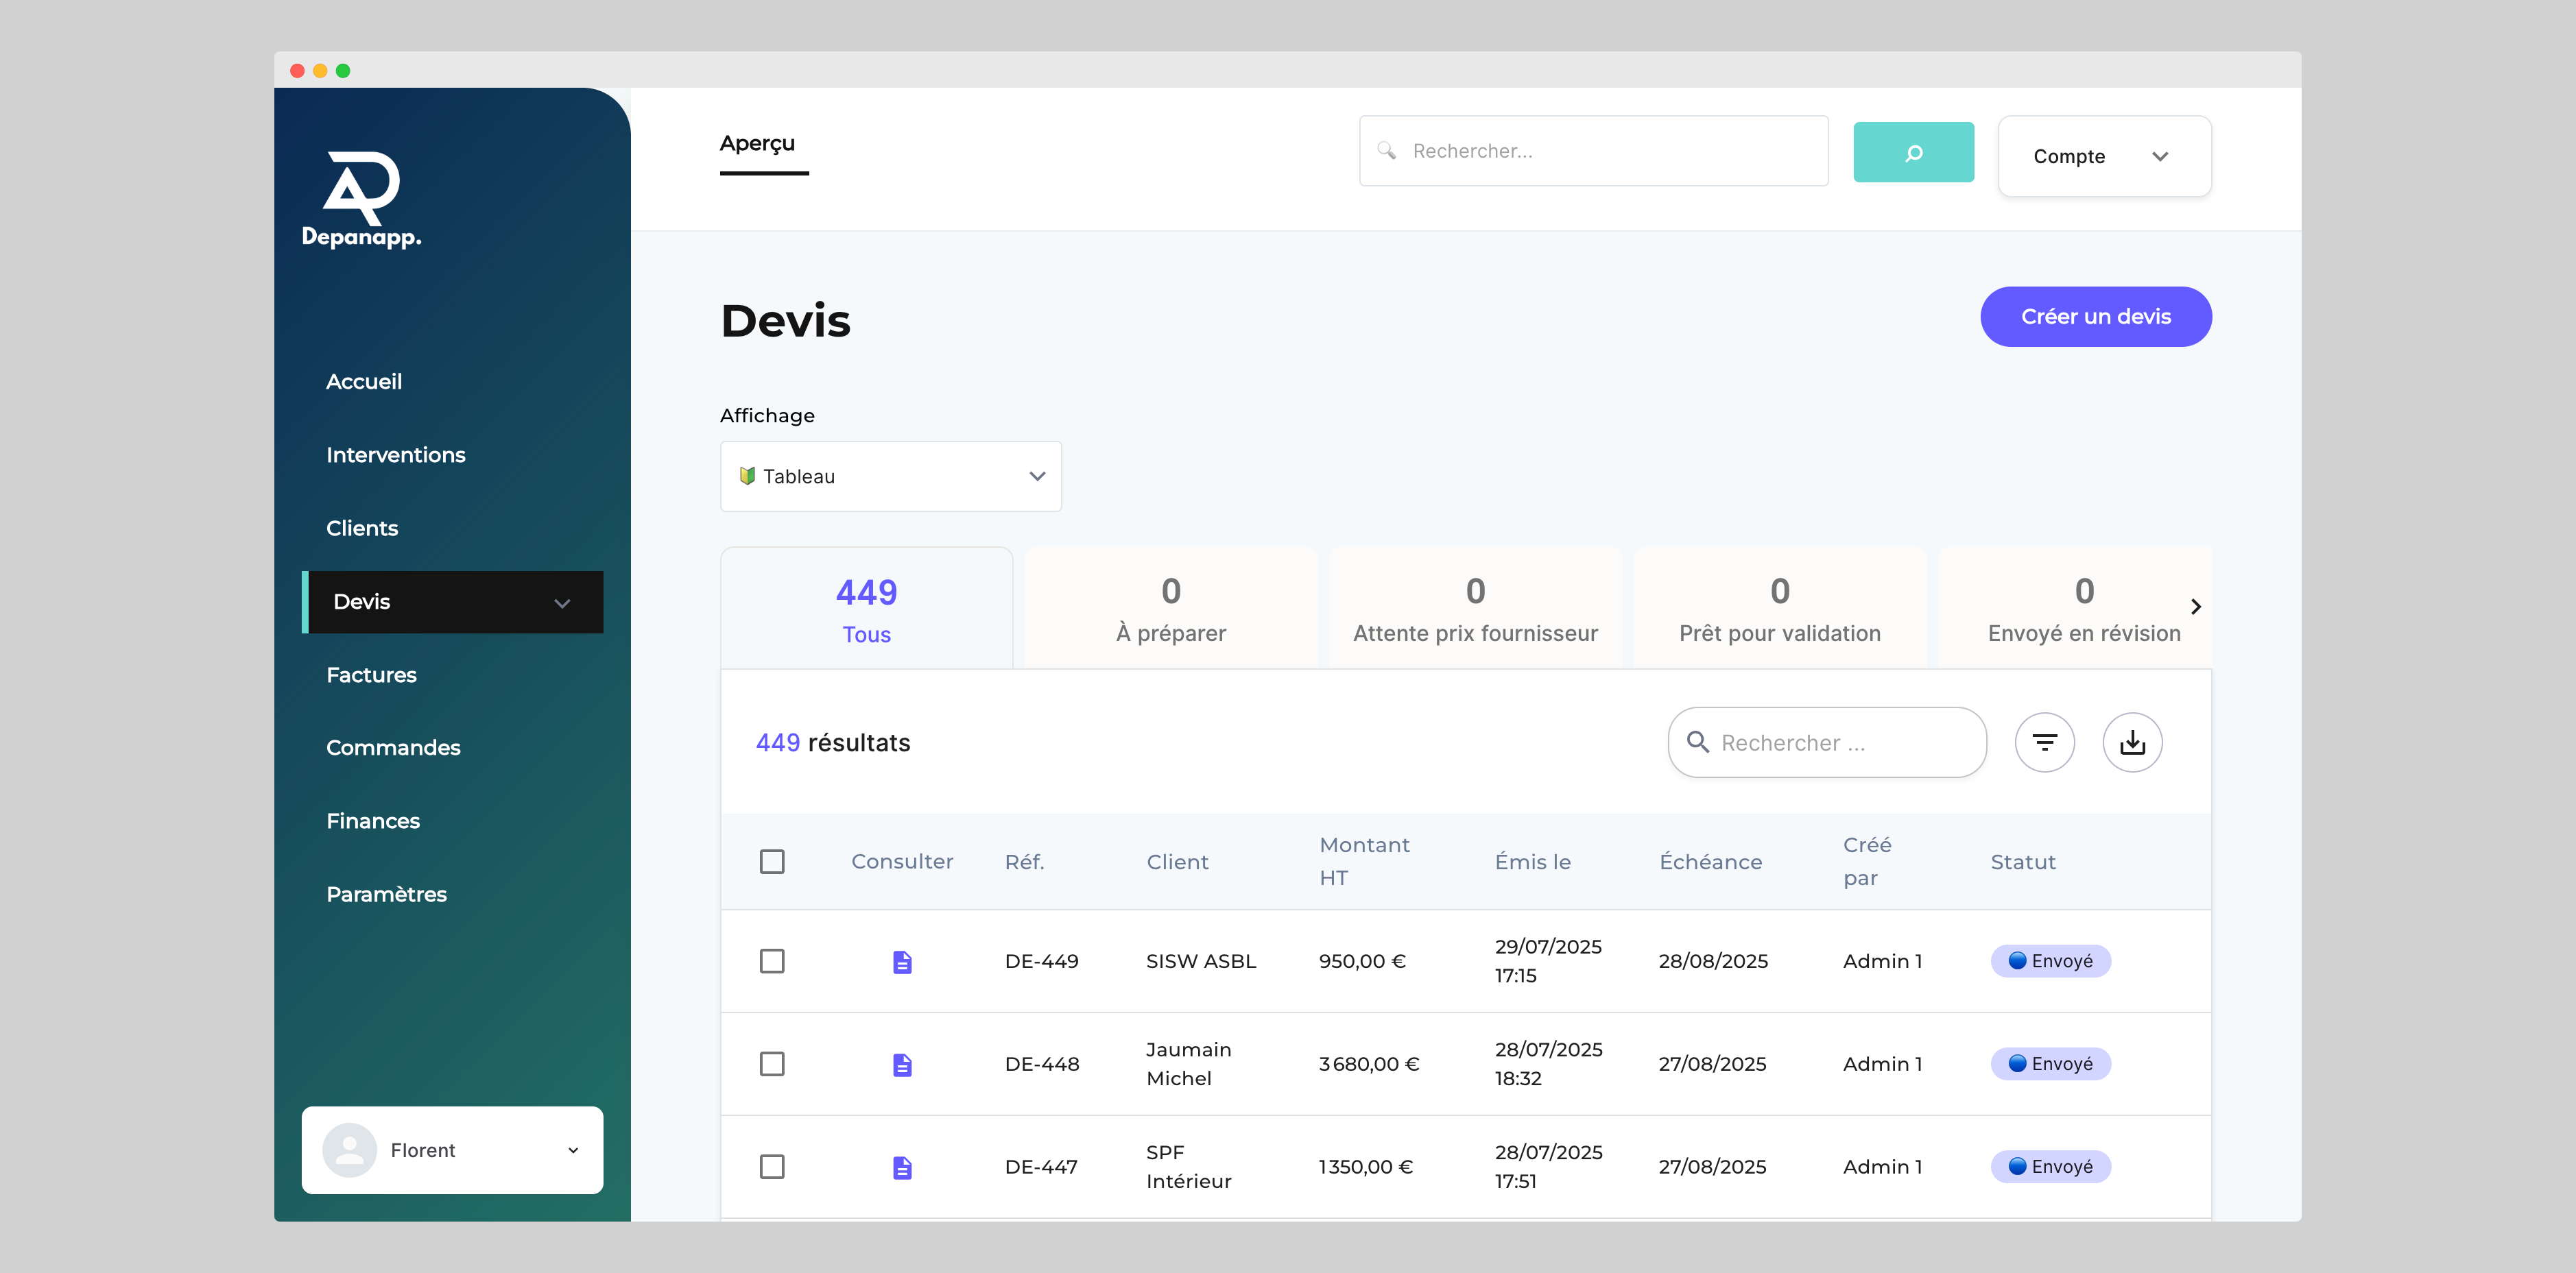Open Commandes in sidebar
The height and width of the screenshot is (1273, 2576).
(x=393, y=747)
